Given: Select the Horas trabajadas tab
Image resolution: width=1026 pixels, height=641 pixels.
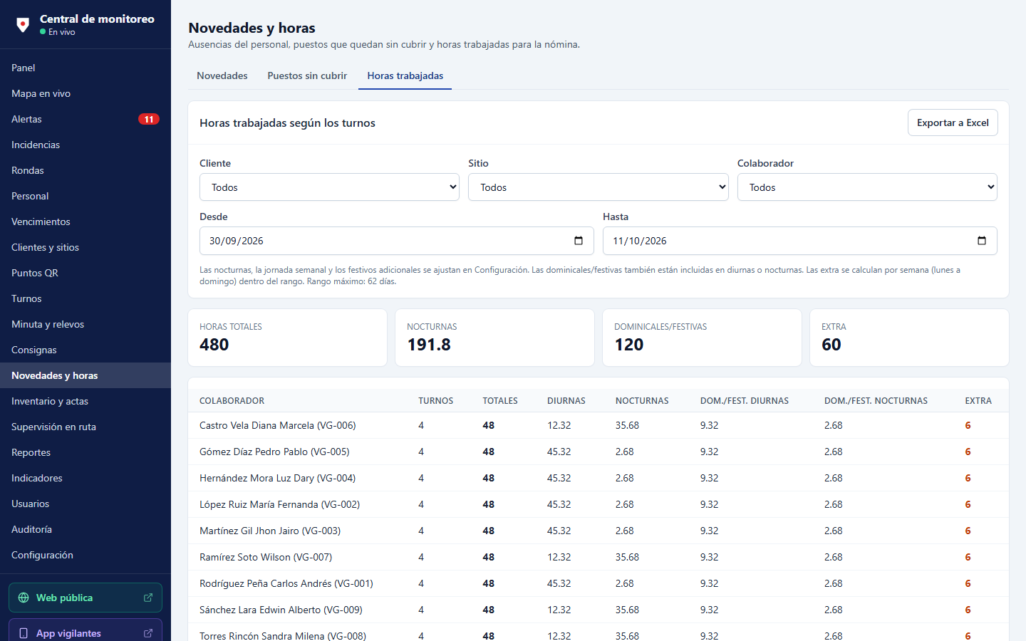Looking at the screenshot, I should coord(405,75).
